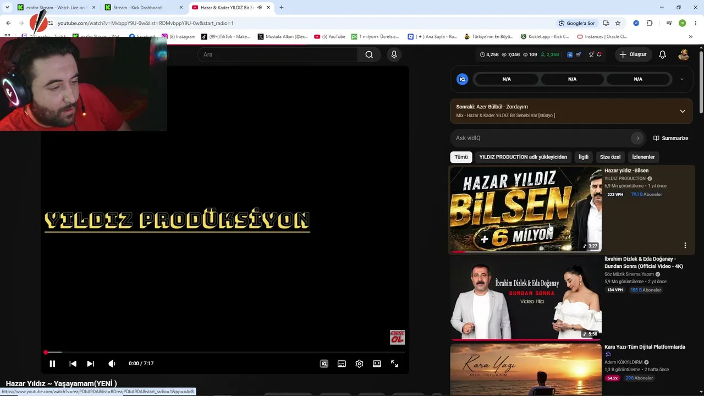Open the Instagram bookmark
The image size is (704, 396).
click(179, 37)
